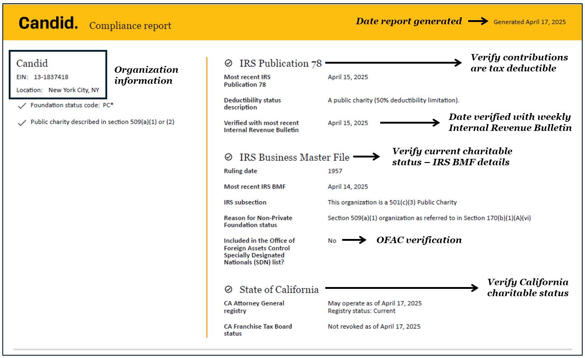This screenshot has width=585, height=358.
Task: Click the 'IRS Business Master File' section heading
Action: (294, 157)
